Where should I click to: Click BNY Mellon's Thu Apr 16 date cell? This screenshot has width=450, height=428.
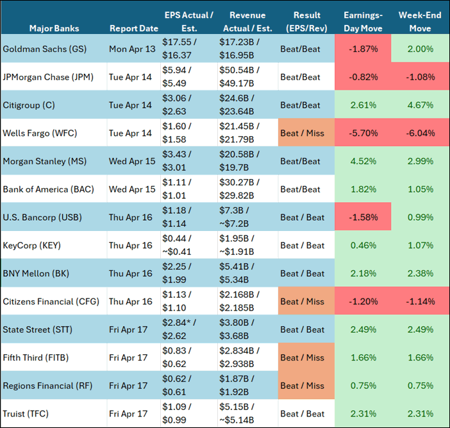[x=131, y=273]
